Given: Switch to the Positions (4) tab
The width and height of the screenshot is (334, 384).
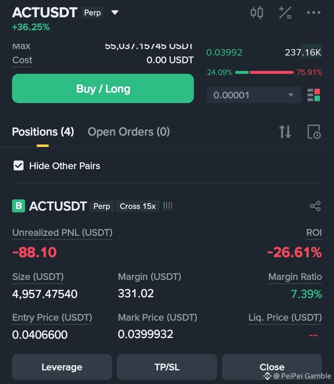Looking at the screenshot, I should click(43, 132).
